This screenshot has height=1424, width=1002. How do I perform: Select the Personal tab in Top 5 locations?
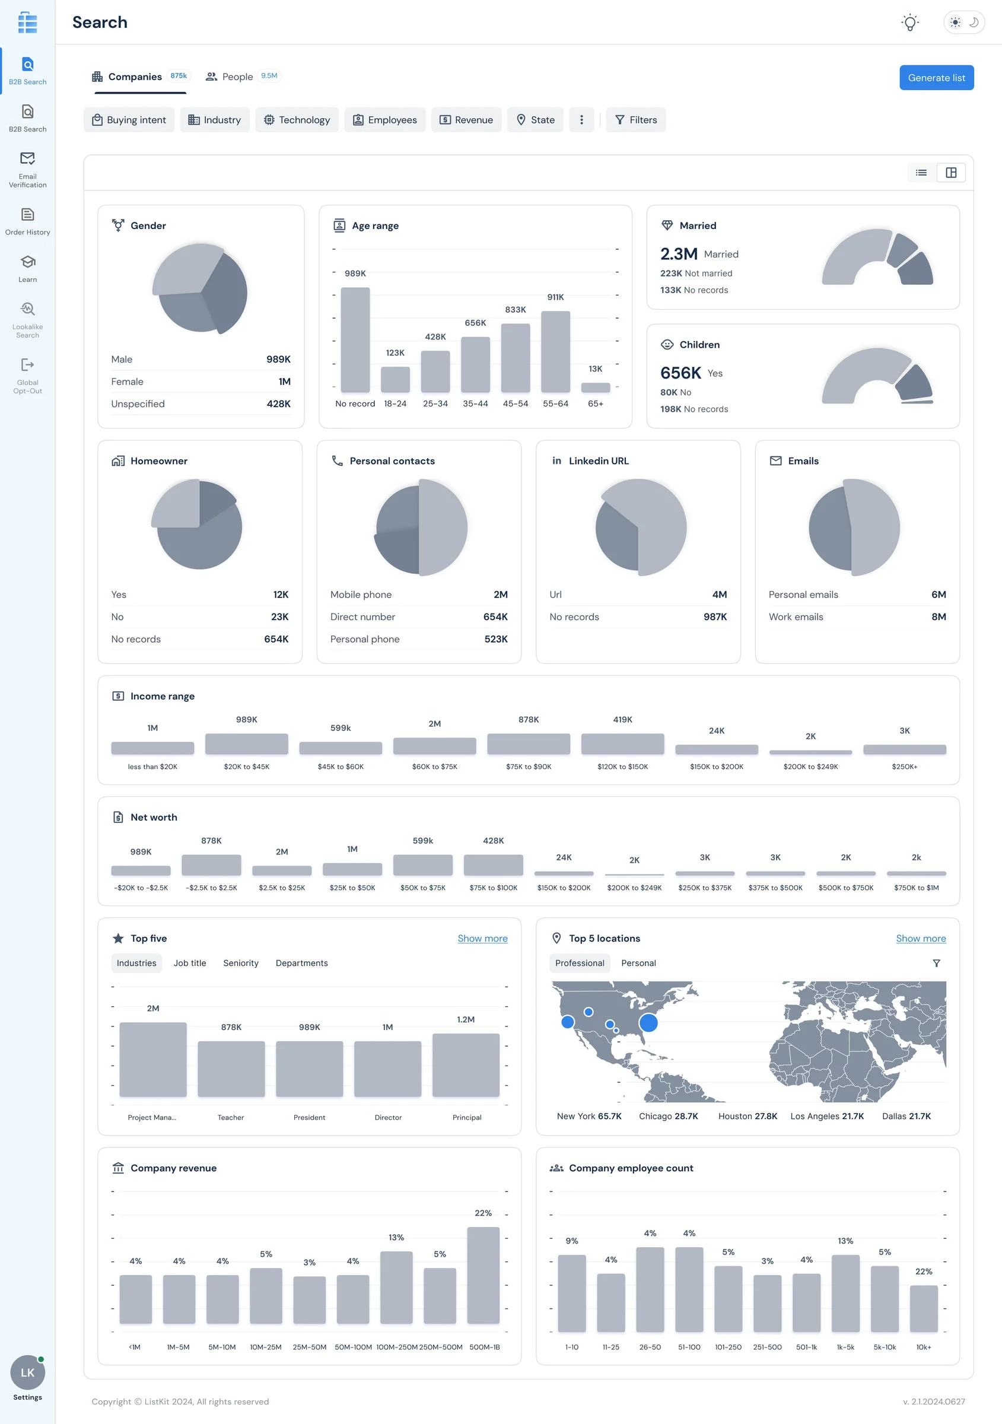tap(638, 962)
